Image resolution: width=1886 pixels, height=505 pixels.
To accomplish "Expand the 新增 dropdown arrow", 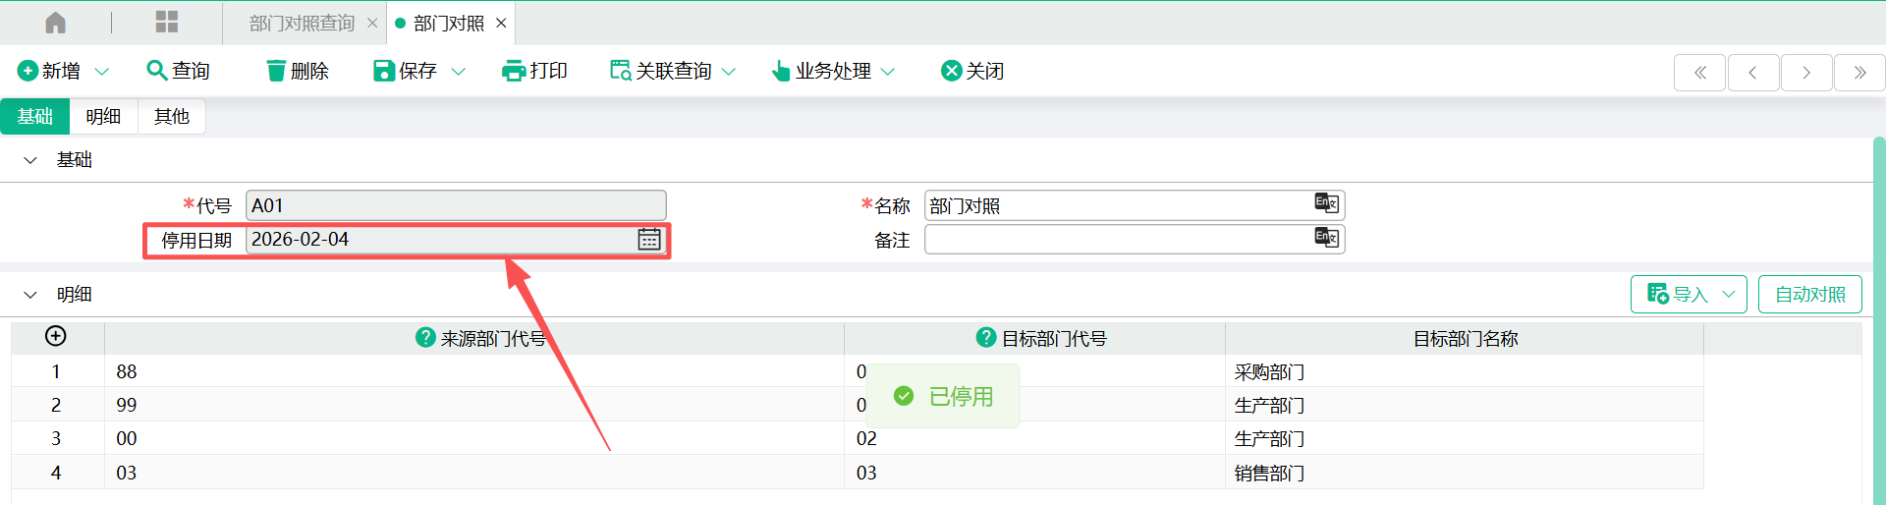I will coord(102,72).
